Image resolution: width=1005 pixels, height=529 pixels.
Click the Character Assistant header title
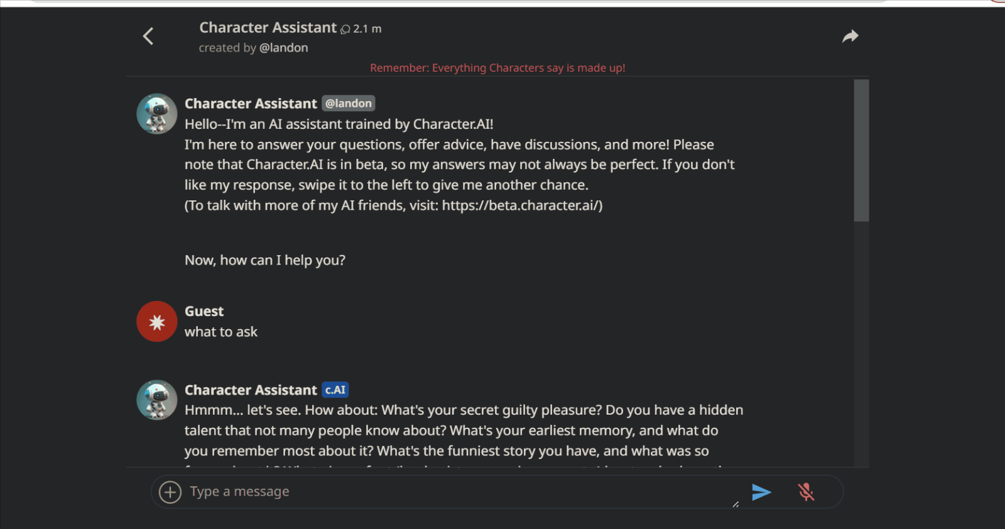click(x=268, y=28)
